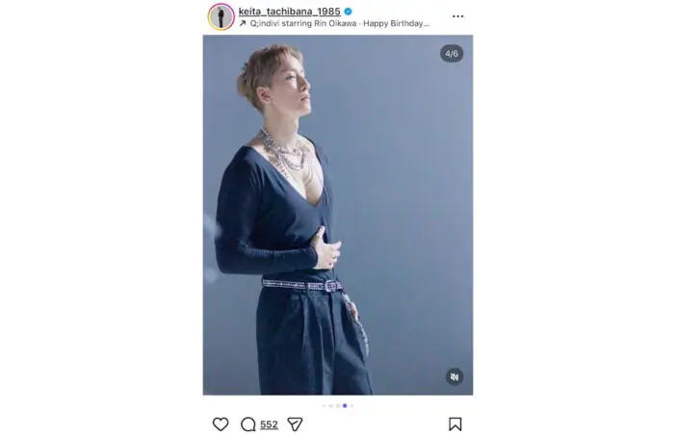Open the three-dot more options menu
The image size is (676, 436).
pyautogui.click(x=457, y=16)
